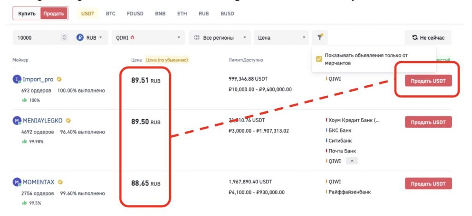The width and height of the screenshot is (472, 216).
Task: Click MOMENTAX verified merchant badge
Action: point(60,182)
